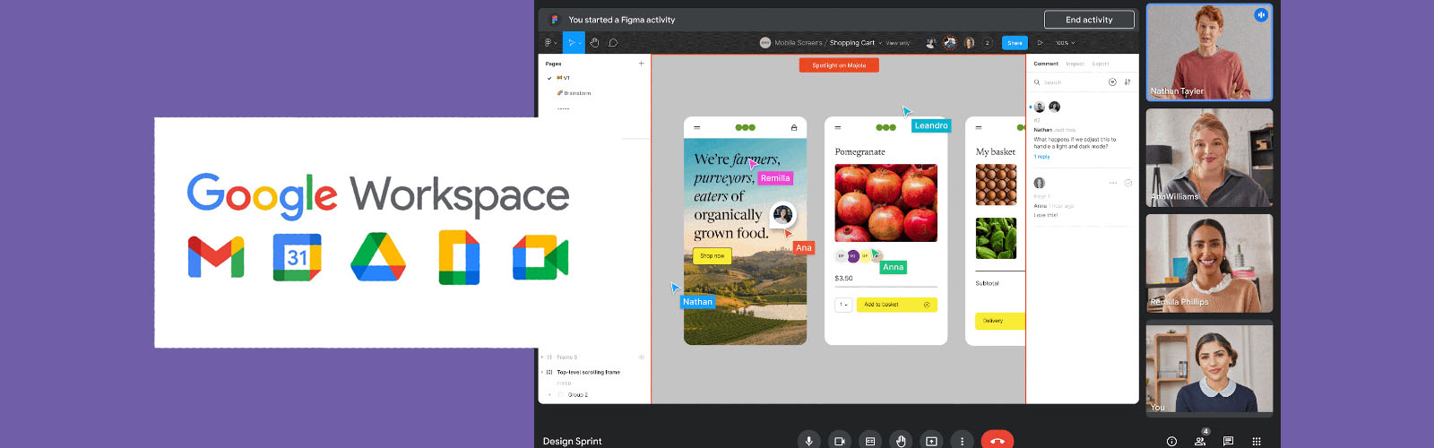Switch to the Comment tab
Image resolution: width=1434 pixels, height=448 pixels.
[x=1046, y=64]
